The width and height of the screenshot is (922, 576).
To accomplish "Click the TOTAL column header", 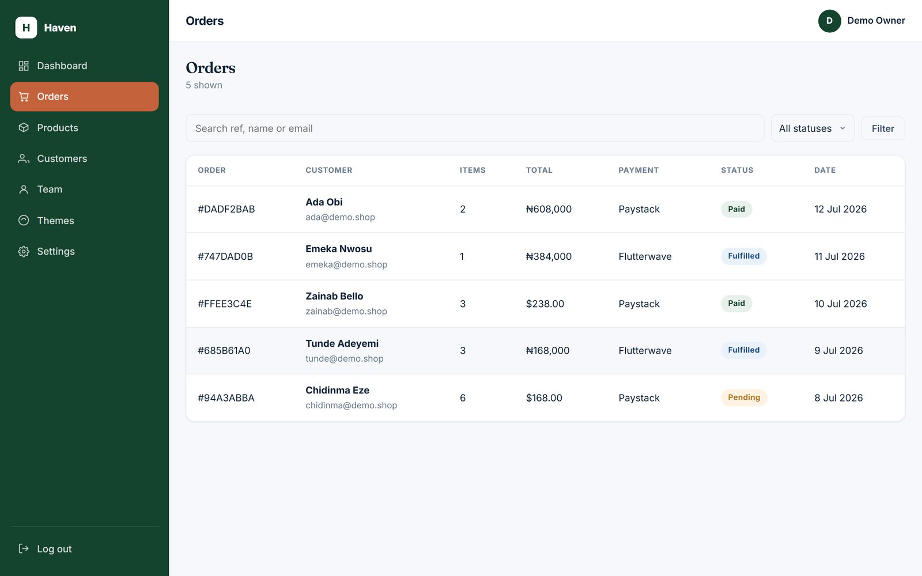I will pos(539,170).
